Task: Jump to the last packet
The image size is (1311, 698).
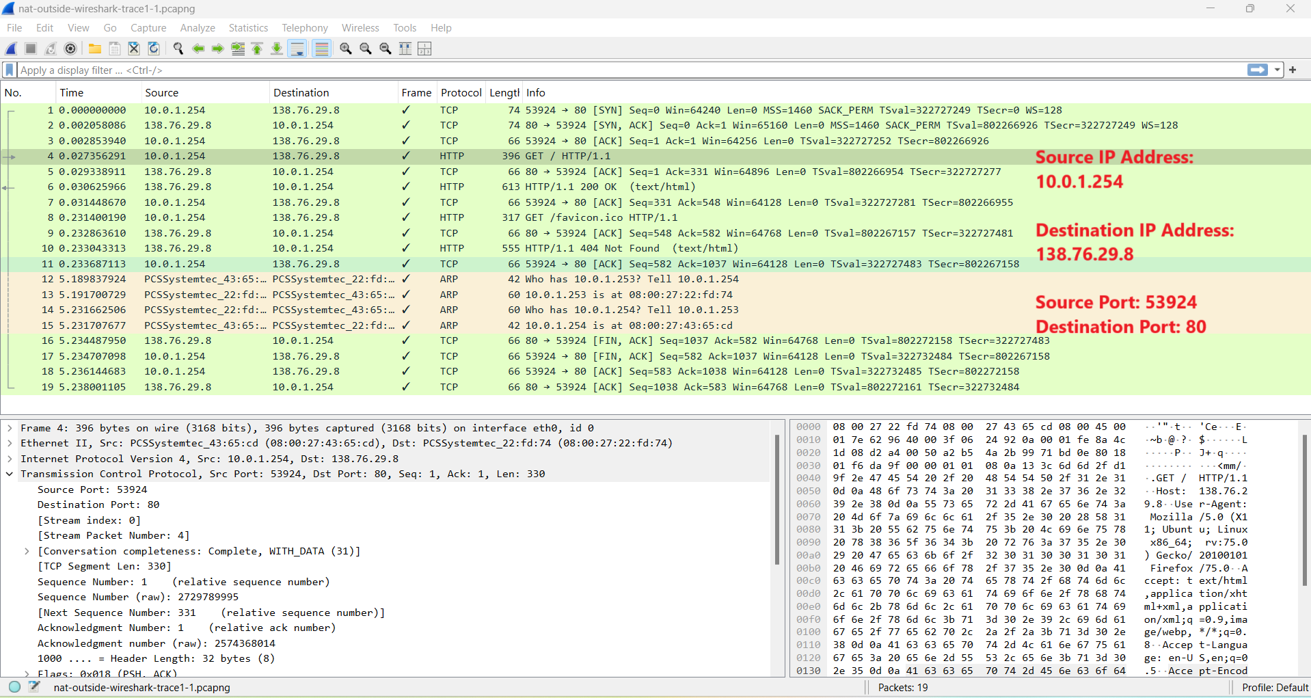Action: click(x=277, y=49)
